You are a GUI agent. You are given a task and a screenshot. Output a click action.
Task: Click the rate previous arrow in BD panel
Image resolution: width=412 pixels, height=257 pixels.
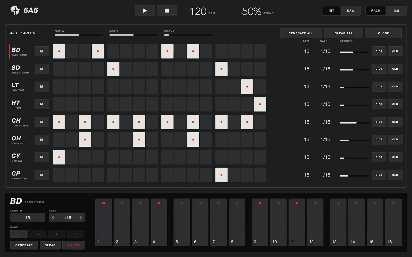(x=53, y=217)
